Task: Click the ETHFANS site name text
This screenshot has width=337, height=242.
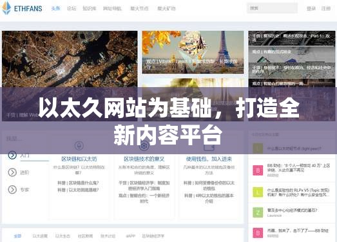Action: click(x=28, y=8)
